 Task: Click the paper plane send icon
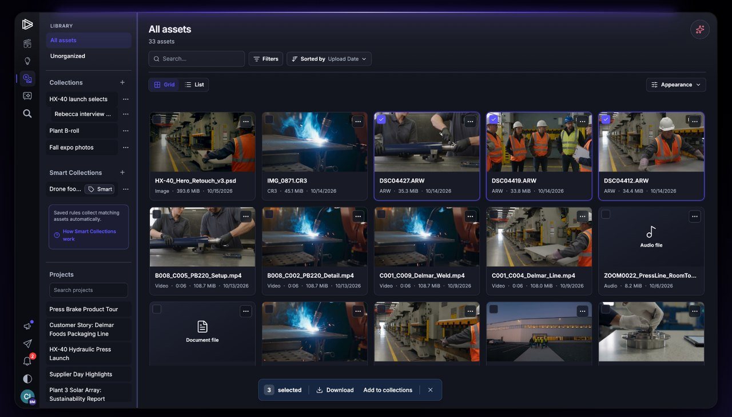(x=27, y=344)
